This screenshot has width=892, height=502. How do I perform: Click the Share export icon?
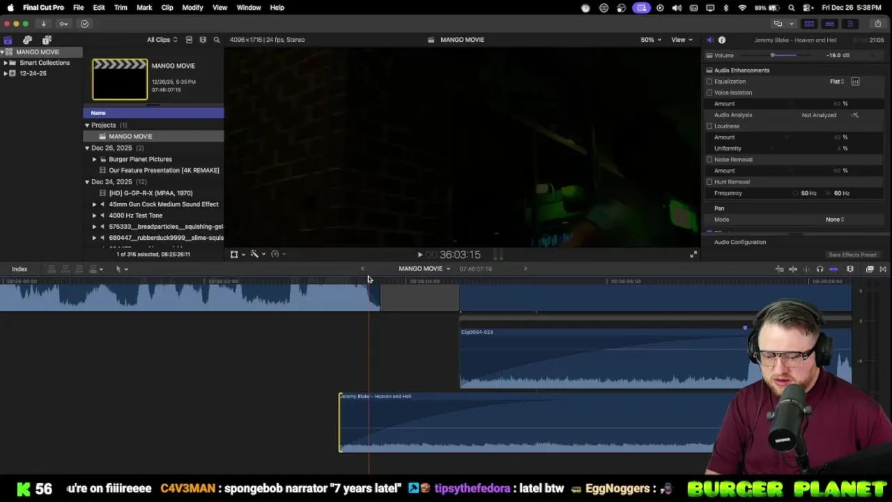point(878,24)
